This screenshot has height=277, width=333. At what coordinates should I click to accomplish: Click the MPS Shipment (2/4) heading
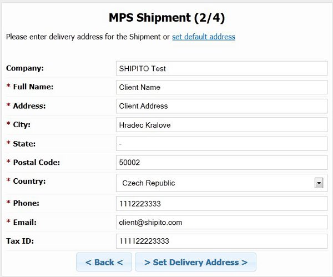pos(167,17)
